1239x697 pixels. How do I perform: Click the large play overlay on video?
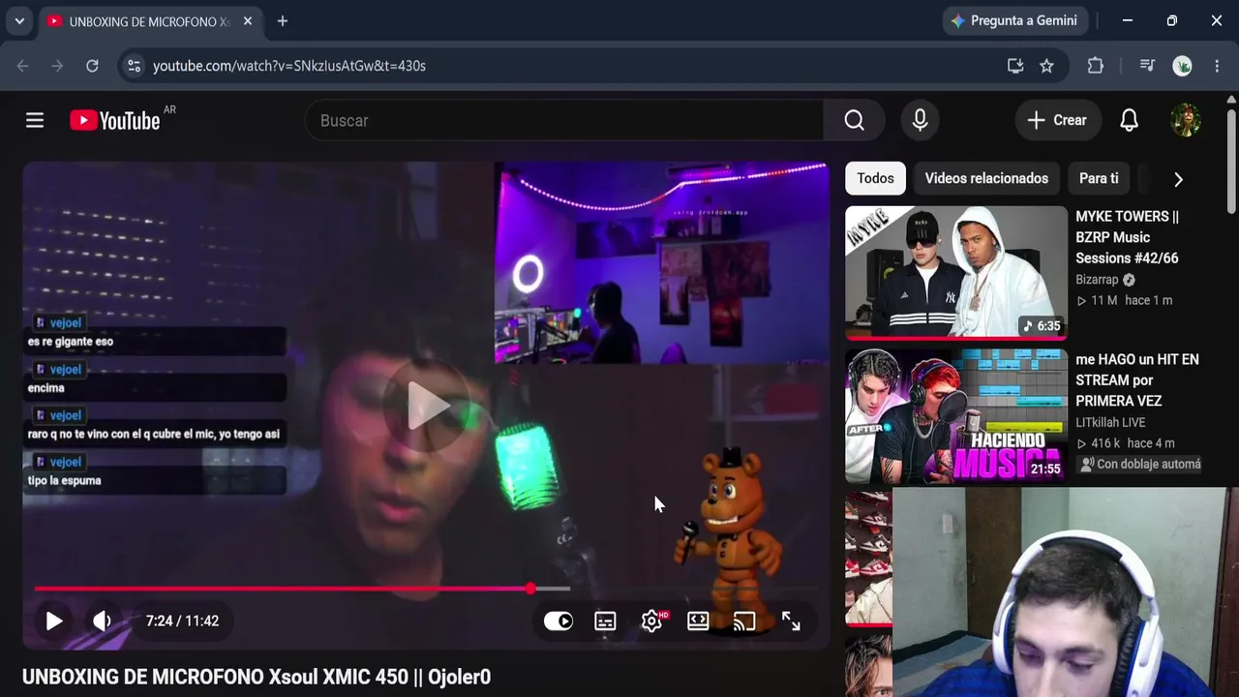coord(427,405)
